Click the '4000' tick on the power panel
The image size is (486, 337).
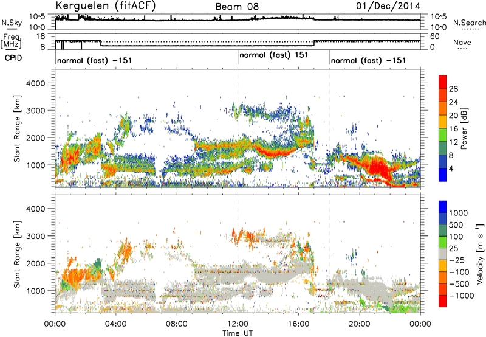pyautogui.click(x=35, y=83)
